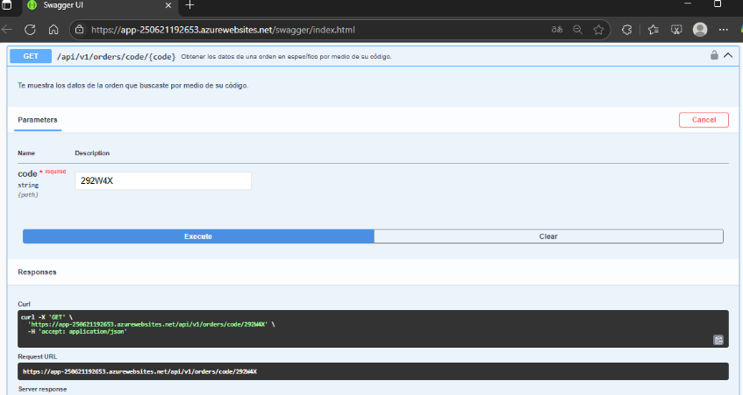The image size is (743, 395).
Task: Select the Parameters tab
Action: (x=38, y=120)
